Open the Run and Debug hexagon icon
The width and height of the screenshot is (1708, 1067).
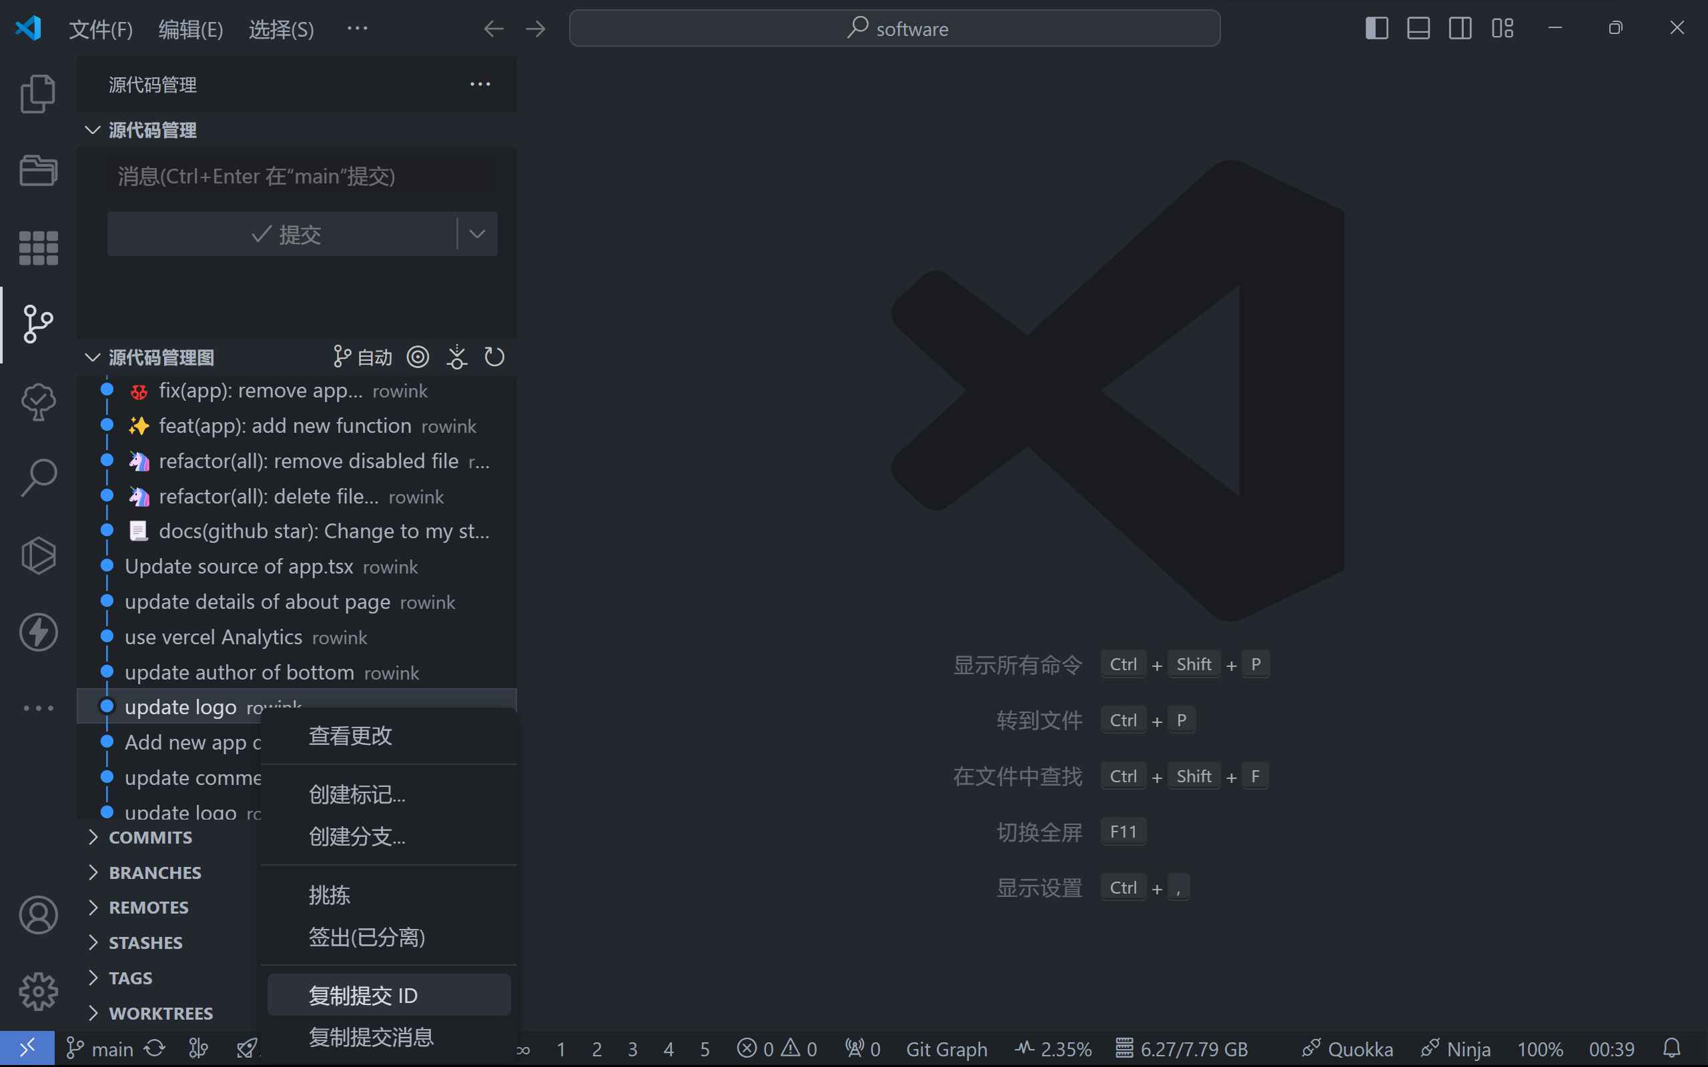coord(38,556)
